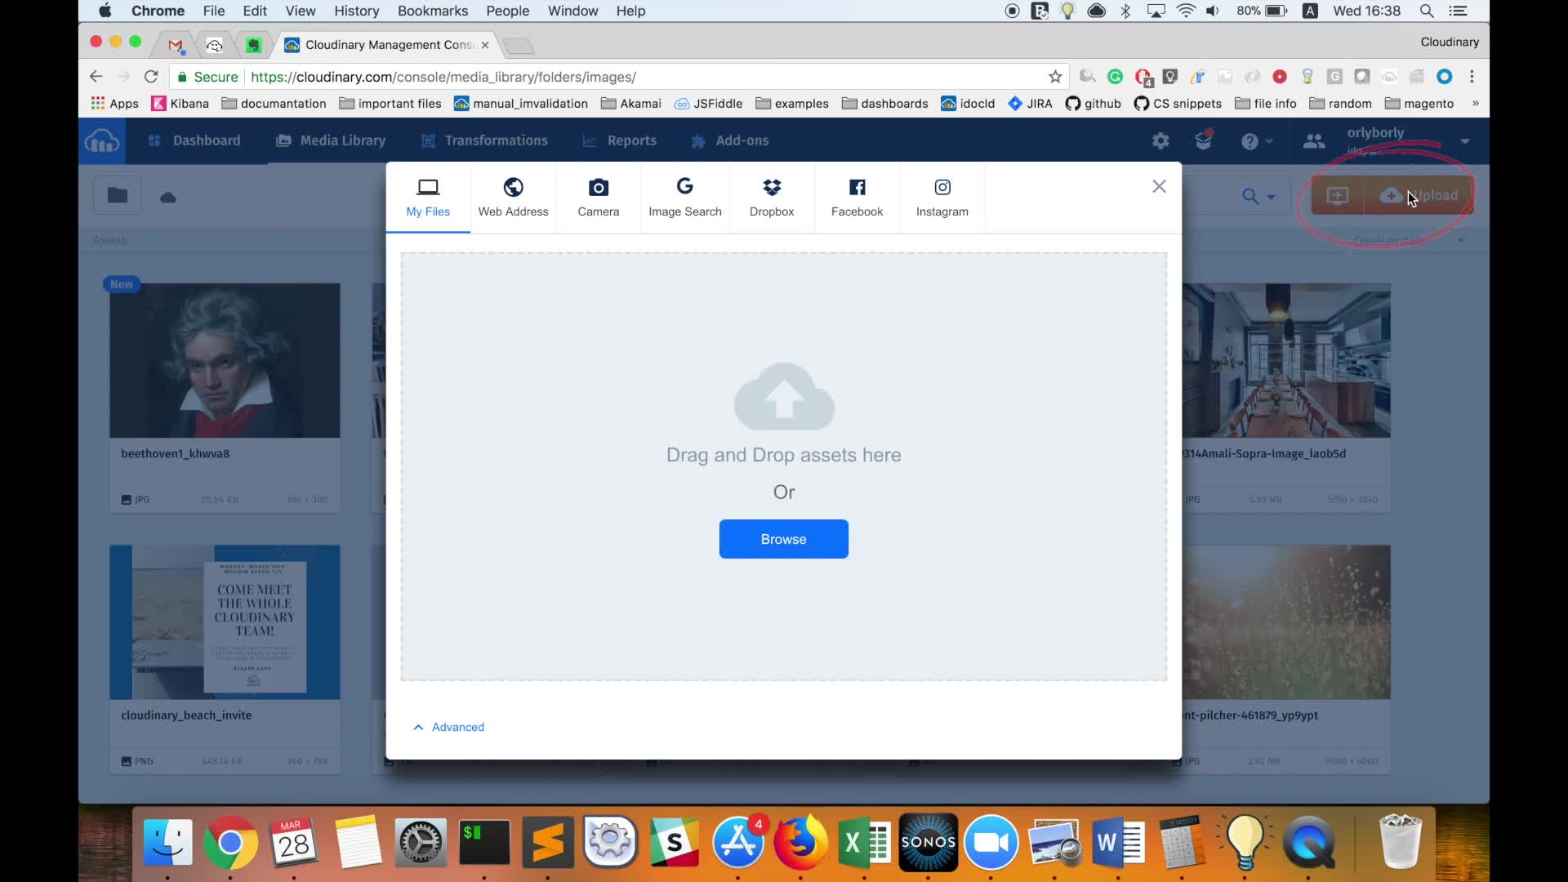Viewport: 1568px width, 882px height.
Task: Click the Browse button
Action: click(x=783, y=539)
